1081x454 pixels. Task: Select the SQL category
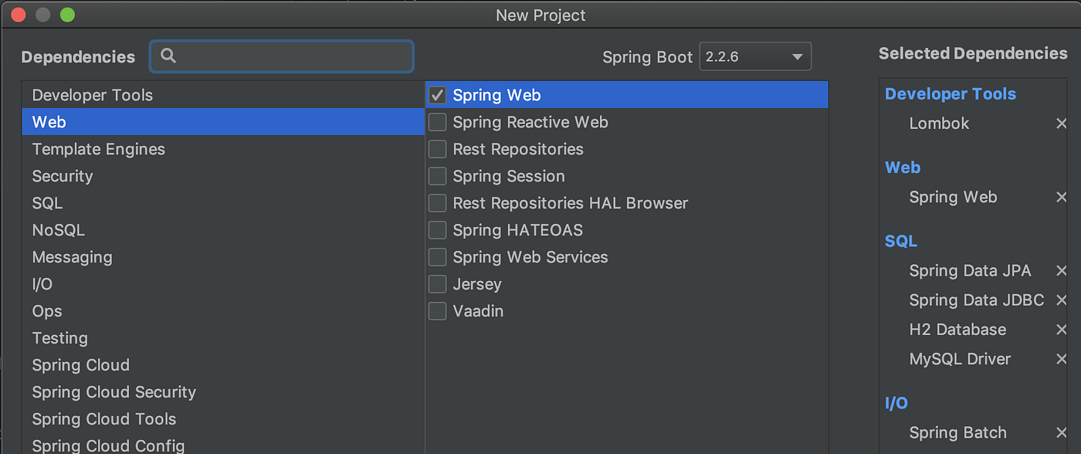[x=47, y=203]
